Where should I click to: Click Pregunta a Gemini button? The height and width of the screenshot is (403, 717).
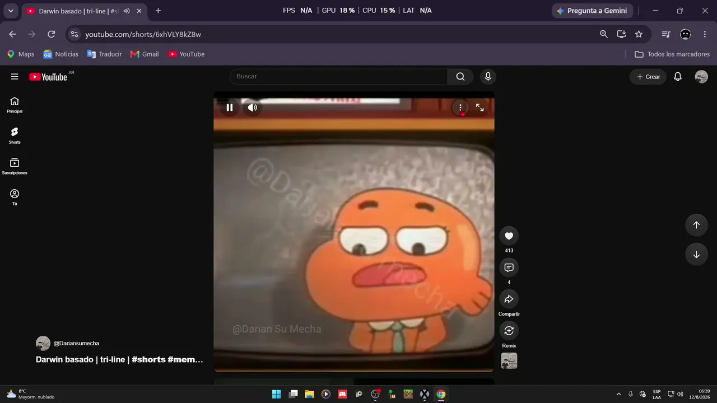[593, 11]
